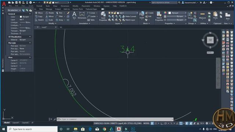Toggle lineweight display in status bar
Image resolution: width=235 pixels, height=132 pixels.
(x=187, y=123)
